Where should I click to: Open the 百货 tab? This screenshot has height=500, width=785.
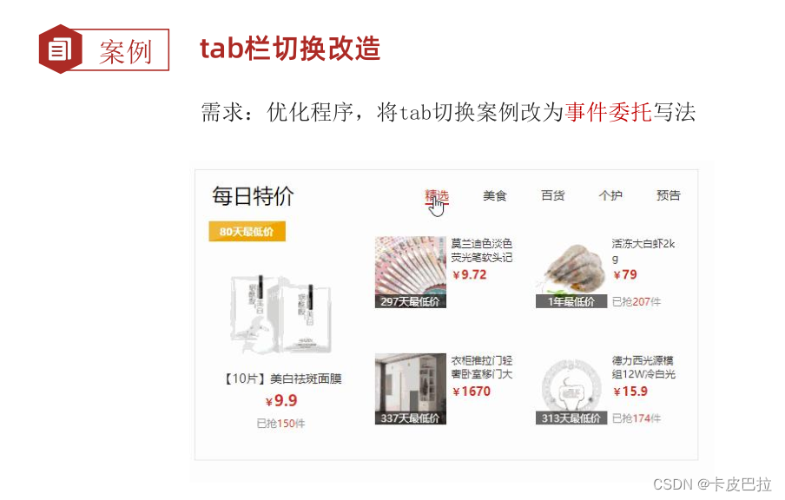point(552,195)
